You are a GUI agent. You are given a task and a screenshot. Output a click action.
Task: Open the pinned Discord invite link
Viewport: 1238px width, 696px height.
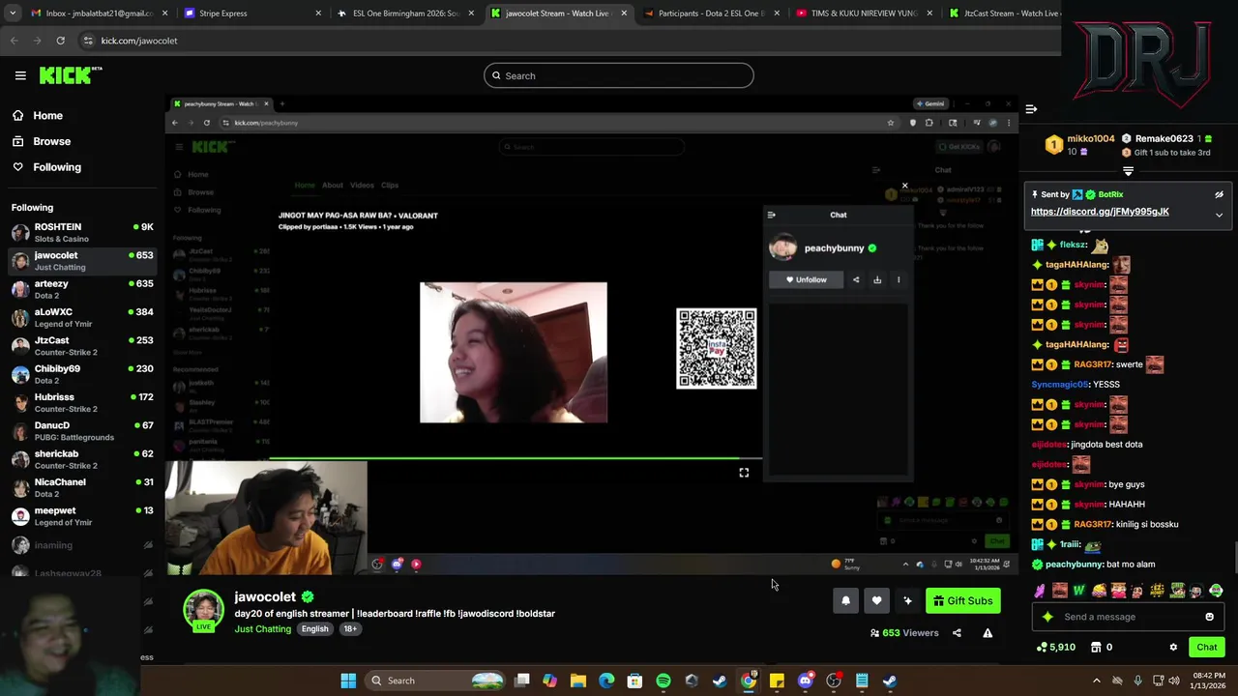[1100, 212]
